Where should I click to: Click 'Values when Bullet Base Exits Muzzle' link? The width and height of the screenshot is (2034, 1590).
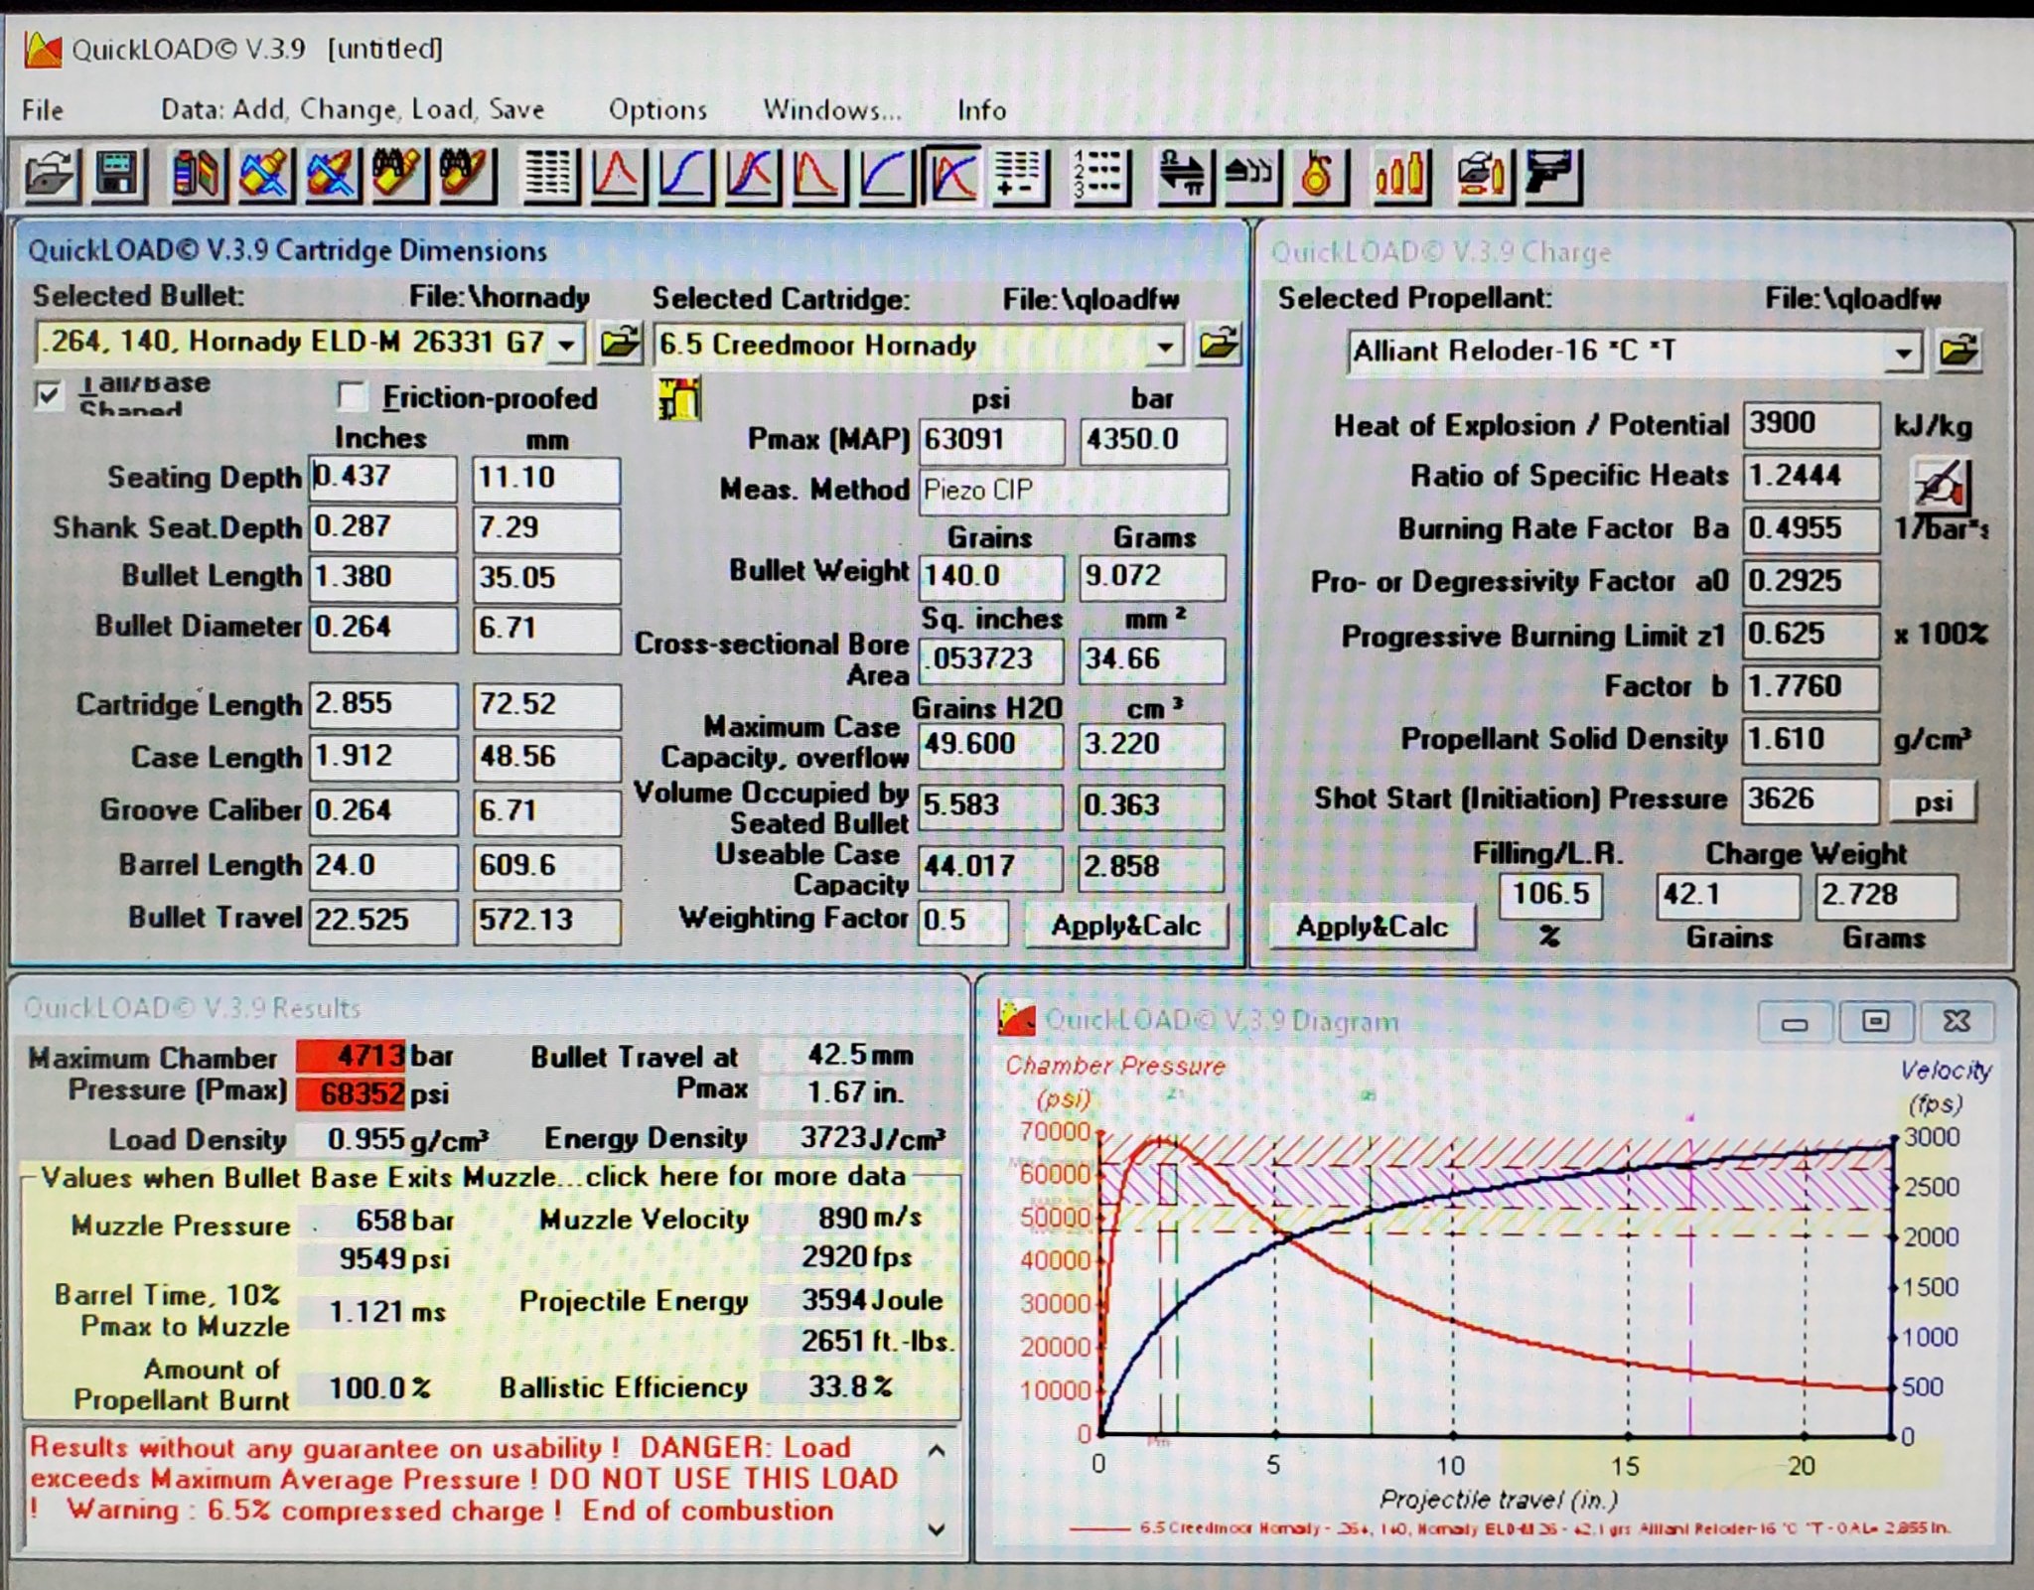tap(473, 1177)
